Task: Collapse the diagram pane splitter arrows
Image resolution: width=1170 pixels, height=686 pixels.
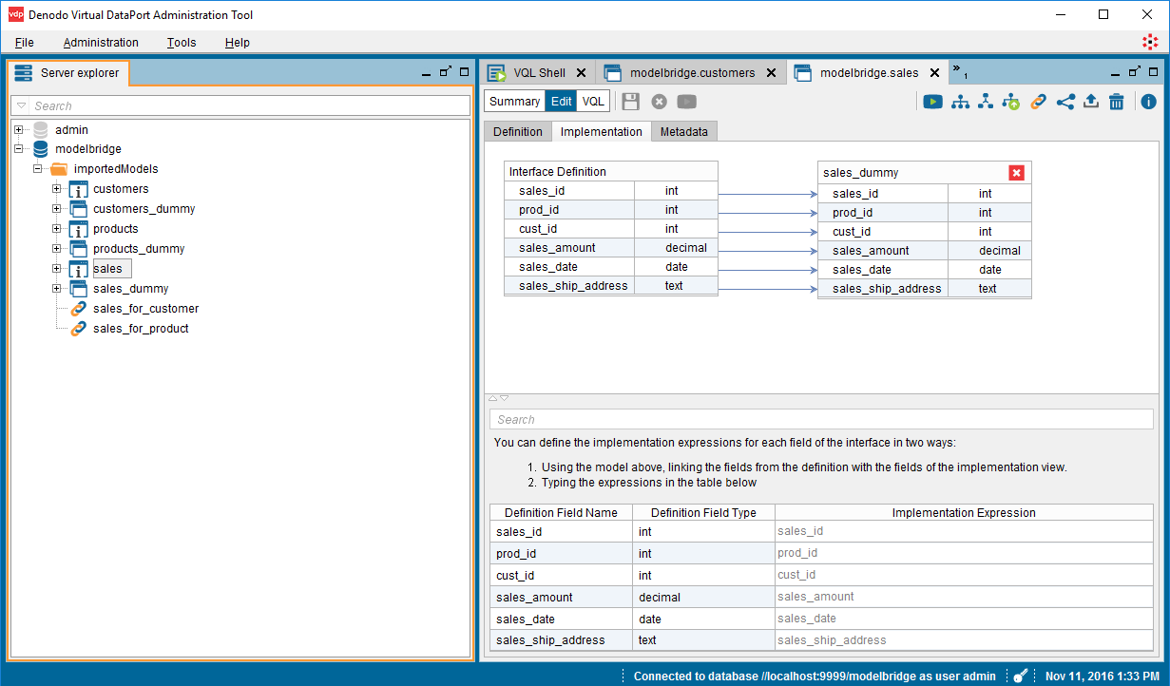Action: 498,398
